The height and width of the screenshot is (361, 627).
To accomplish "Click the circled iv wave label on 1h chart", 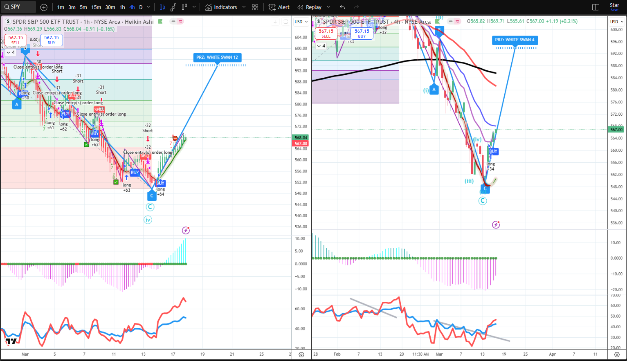I will click(148, 220).
